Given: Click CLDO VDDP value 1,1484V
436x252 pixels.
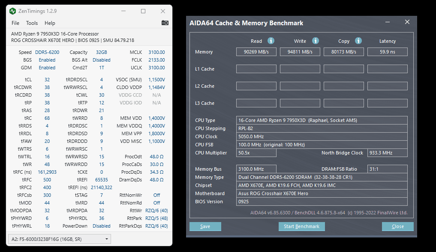Looking at the screenshot, I should 156,87.
